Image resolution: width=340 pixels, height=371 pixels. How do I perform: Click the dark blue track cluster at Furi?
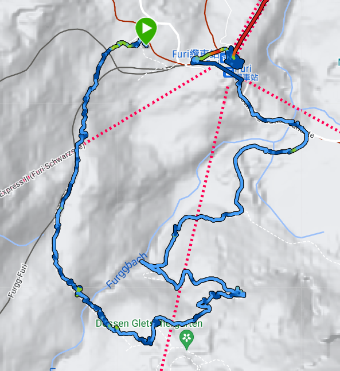coord(234,60)
